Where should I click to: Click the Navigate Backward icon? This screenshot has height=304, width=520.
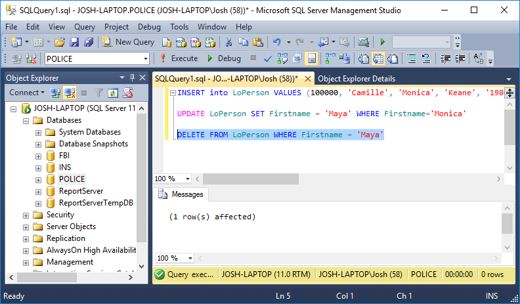(x=323, y=42)
